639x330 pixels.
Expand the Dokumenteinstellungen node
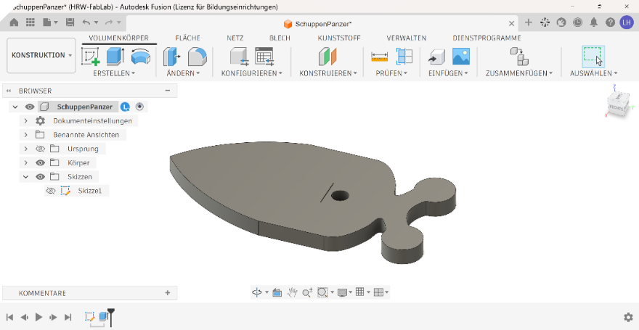(25, 121)
